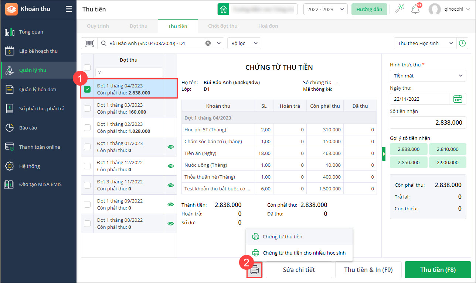The height and width of the screenshot is (283, 476).
Task: Check the Đợt 1 tháng 08/2022 checkbox
Action: pyautogui.click(x=87, y=224)
